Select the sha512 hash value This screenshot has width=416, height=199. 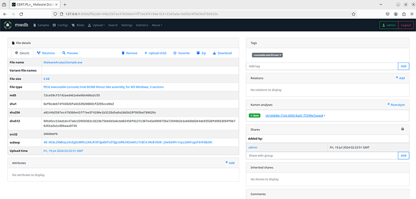pyautogui.click(x=139, y=123)
